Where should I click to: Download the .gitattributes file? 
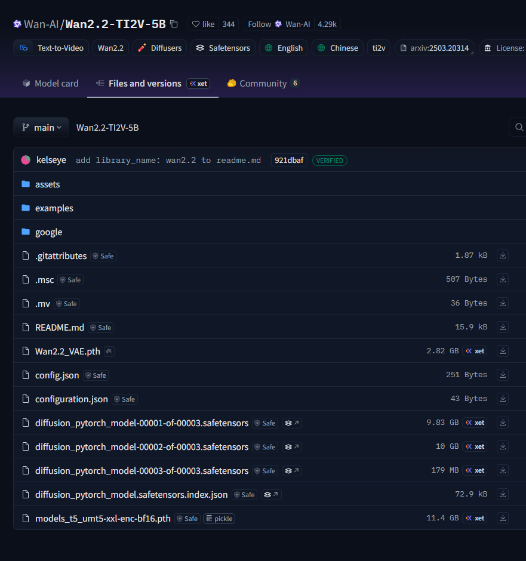click(503, 255)
